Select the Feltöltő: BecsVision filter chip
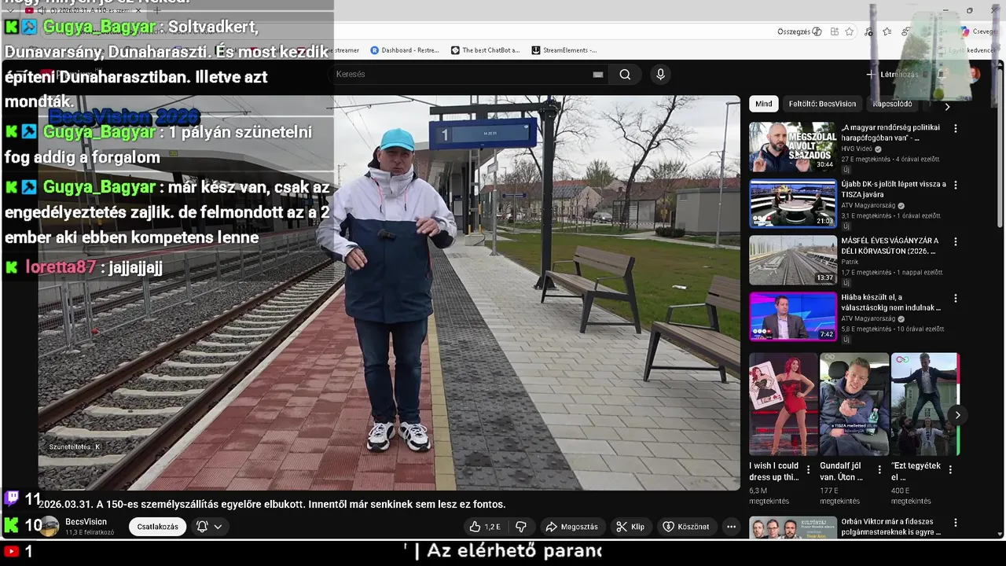 (x=822, y=104)
